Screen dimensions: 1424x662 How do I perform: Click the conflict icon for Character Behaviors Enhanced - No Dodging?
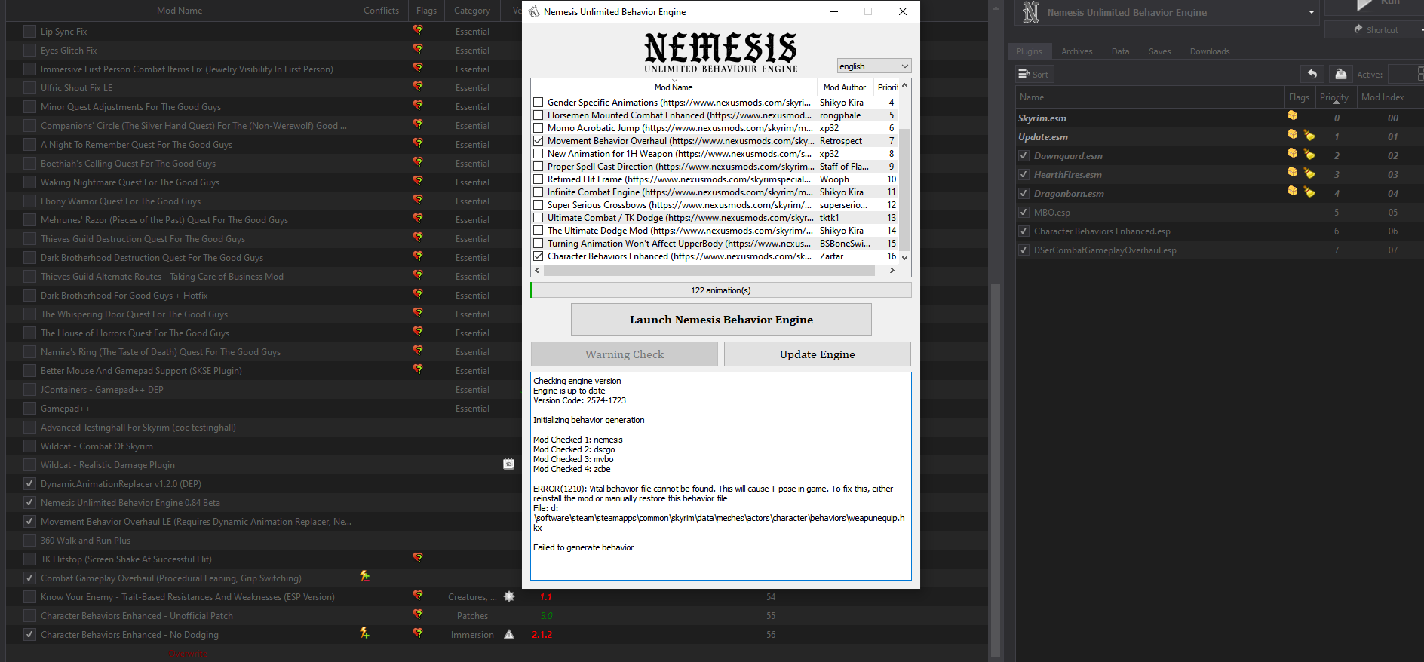(x=365, y=633)
